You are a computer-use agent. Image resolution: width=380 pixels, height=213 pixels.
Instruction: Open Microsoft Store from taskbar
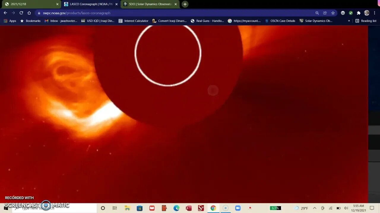tap(140, 208)
